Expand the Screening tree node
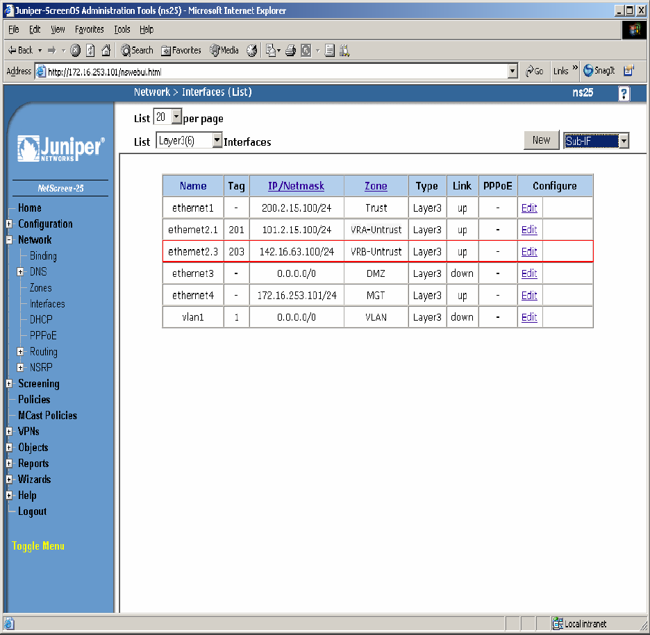Image resolution: width=650 pixels, height=635 pixels. (9, 384)
